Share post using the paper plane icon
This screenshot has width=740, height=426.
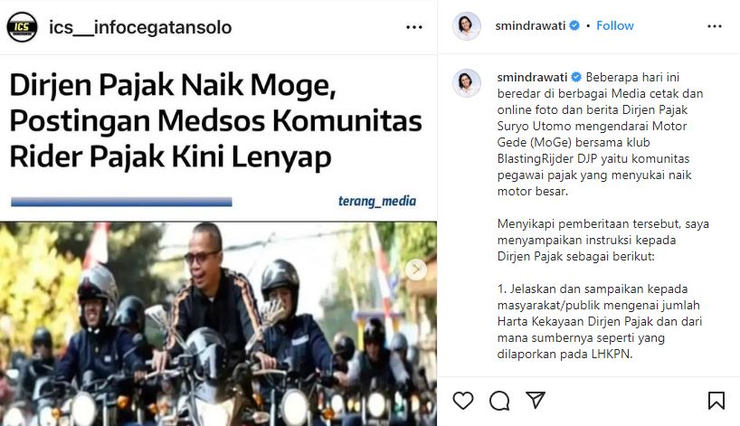(x=536, y=400)
